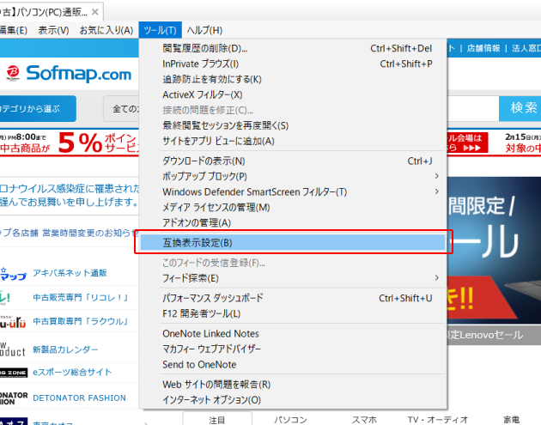This screenshot has width=541, height=425.
Task: Expand ポップアップ ブロック(P) submenu
Action: pyautogui.click(x=293, y=176)
